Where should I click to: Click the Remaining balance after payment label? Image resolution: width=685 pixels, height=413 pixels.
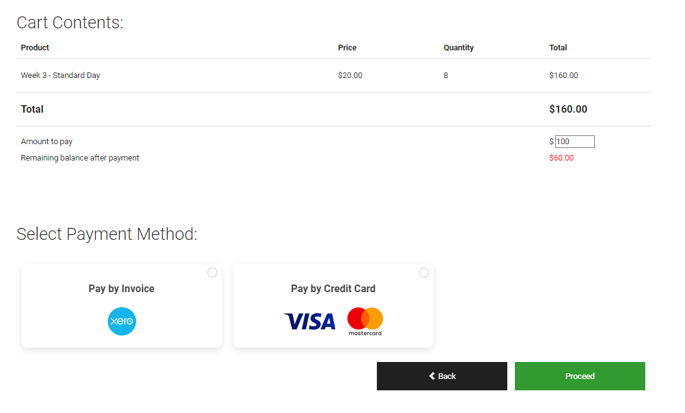tap(80, 157)
